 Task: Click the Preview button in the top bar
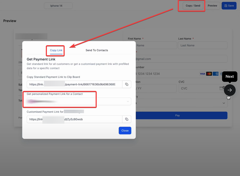tap(212, 6)
